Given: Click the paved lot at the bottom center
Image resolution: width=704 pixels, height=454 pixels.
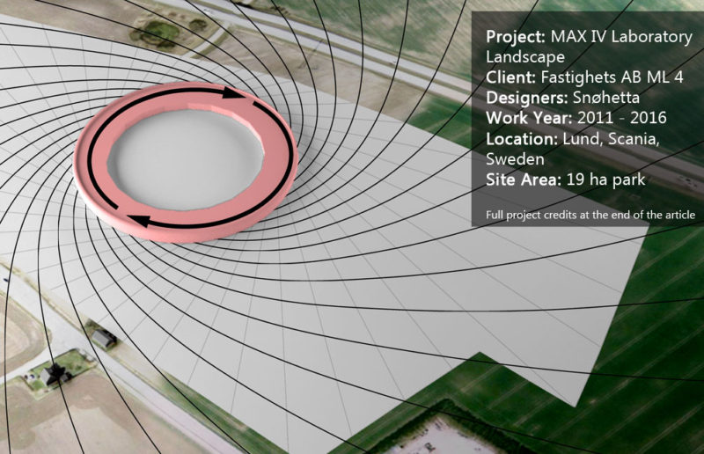Looking at the screenshot, I should coord(447,436).
